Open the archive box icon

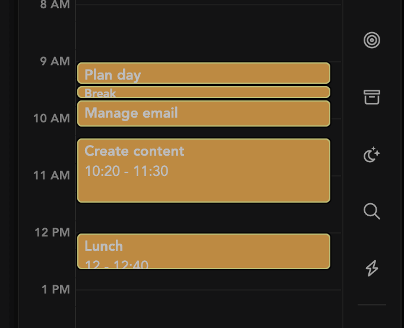click(371, 97)
